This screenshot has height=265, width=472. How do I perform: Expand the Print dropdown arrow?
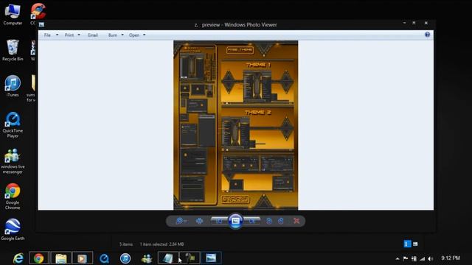79,35
